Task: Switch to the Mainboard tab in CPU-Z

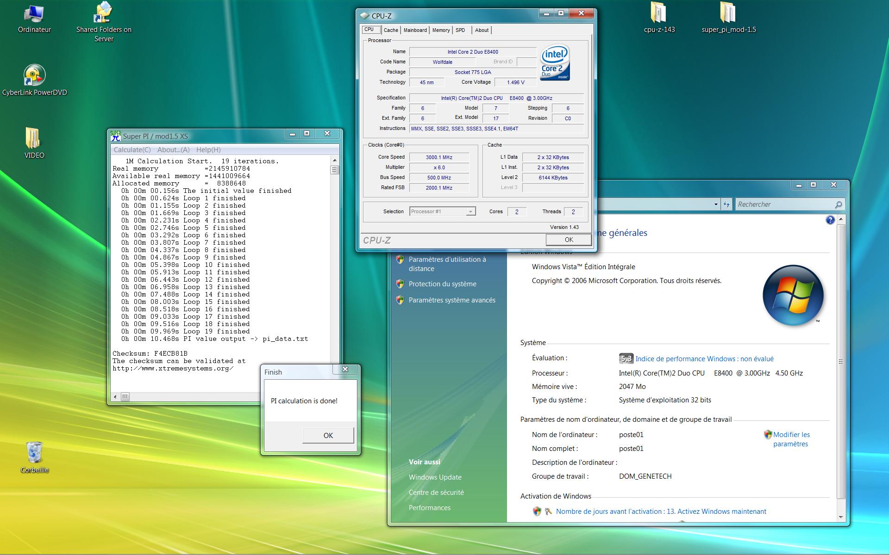Action: (415, 30)
